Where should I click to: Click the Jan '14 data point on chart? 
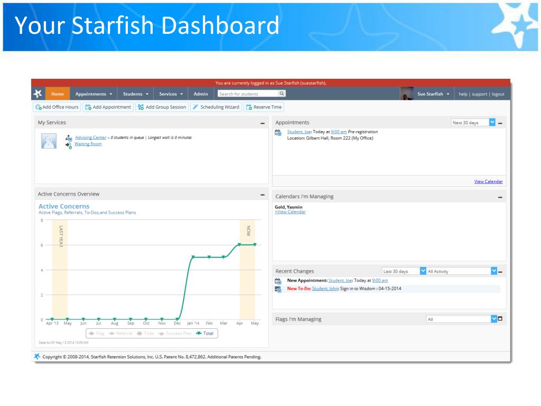pos(193,257)
